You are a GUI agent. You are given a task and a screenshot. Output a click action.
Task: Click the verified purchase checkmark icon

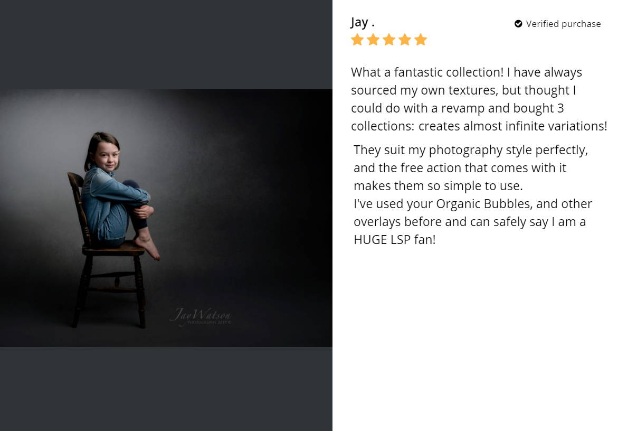[x=518, y=24]
